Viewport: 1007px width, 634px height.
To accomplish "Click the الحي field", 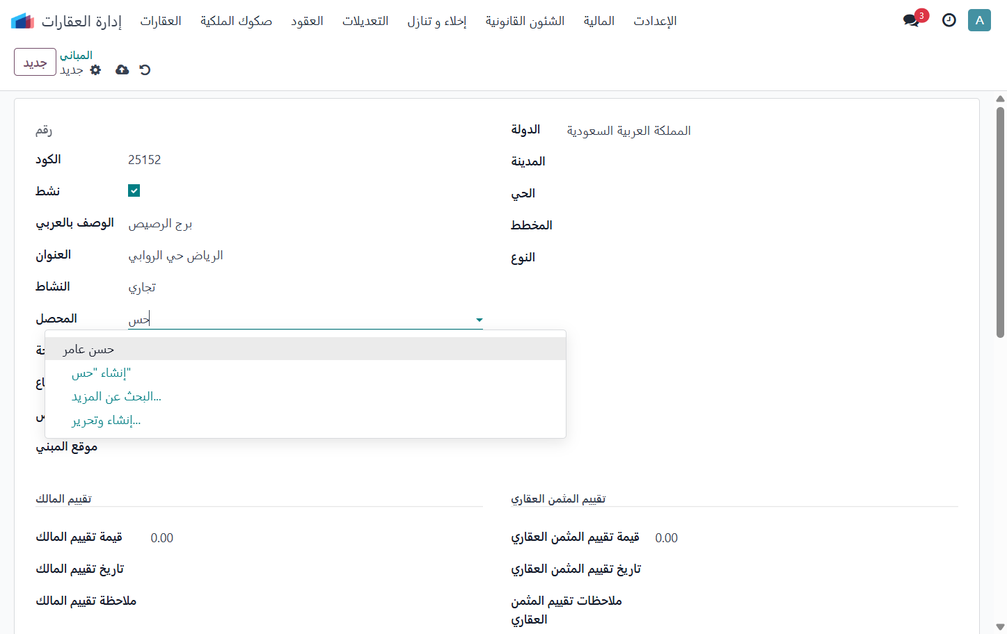I will click(x=762, y=193).
